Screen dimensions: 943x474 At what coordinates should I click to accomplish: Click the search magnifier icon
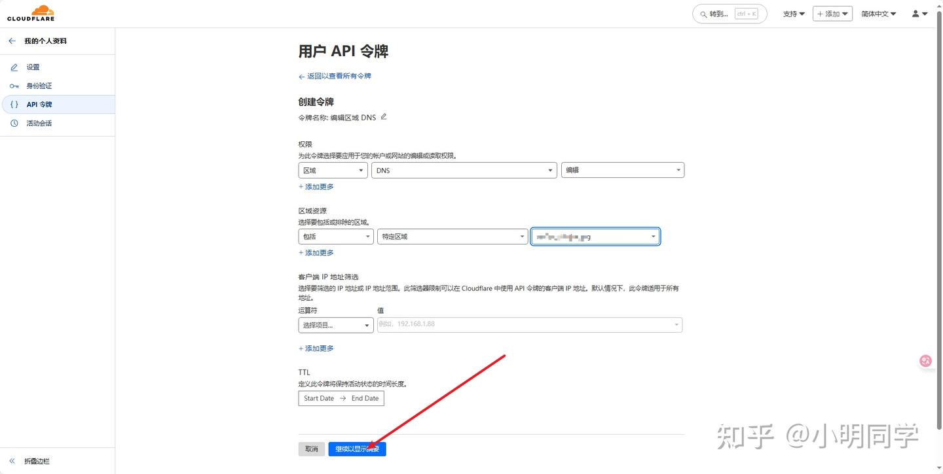pyautogui.click(x=703, y=14)
